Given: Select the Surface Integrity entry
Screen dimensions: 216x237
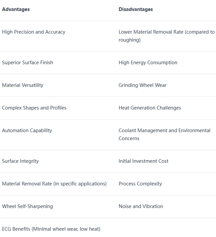Looking at the screenshot, I should click(x=20, y=161).
